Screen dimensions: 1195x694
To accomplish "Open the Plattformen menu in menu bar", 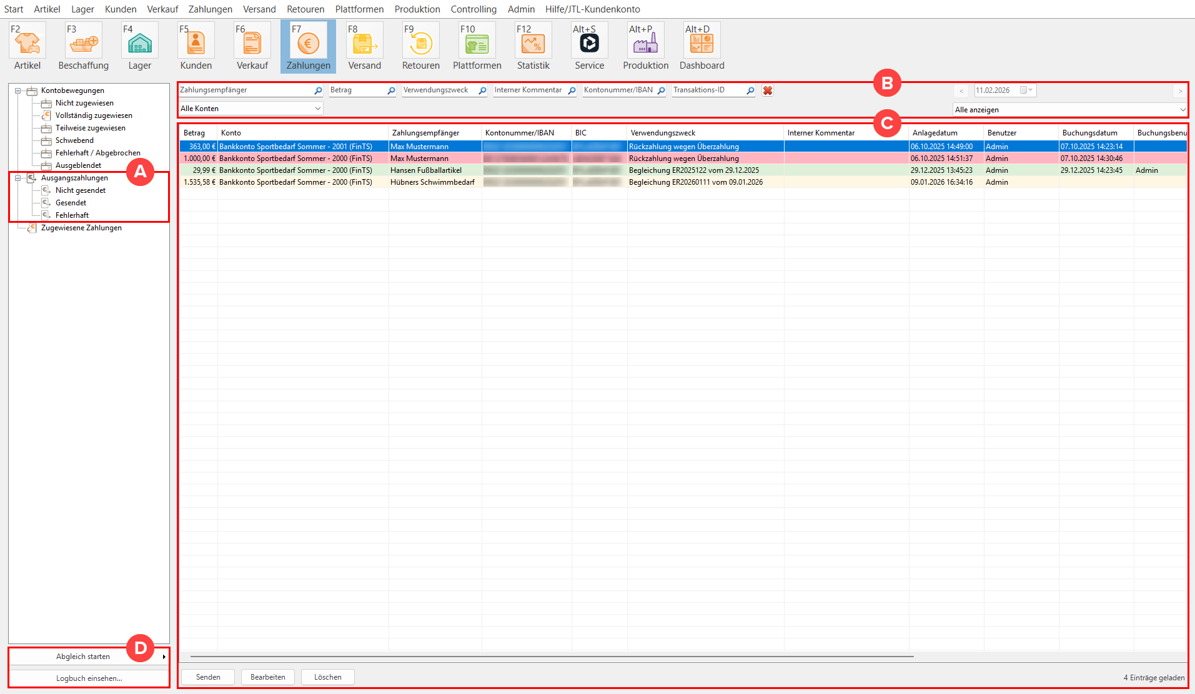I will point(359,9).
